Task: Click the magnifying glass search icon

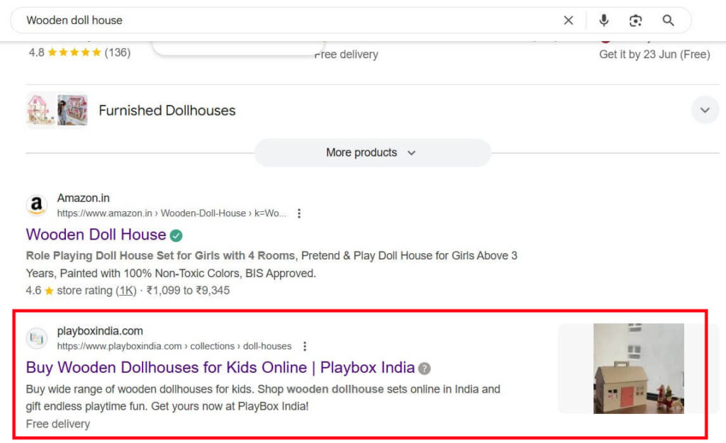Action: (x=668, y=21)
